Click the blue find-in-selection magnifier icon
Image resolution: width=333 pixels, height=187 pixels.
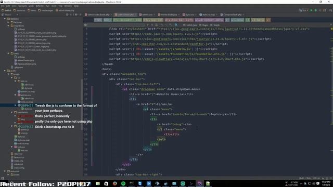tap(176, 25)
